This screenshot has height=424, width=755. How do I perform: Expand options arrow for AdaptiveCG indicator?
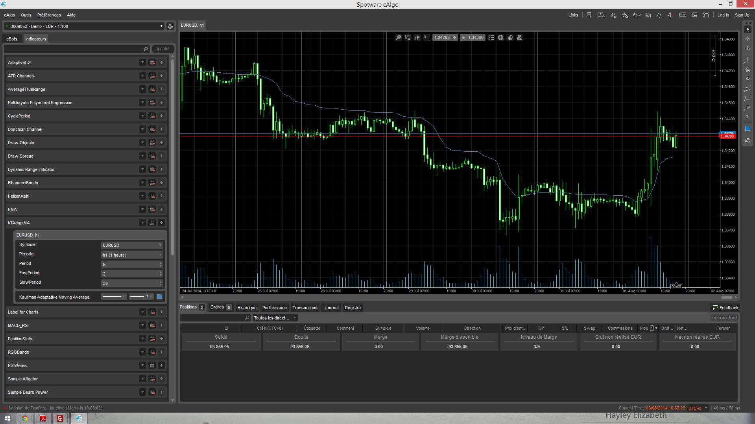pyautogui.click(x=142, y=62)
